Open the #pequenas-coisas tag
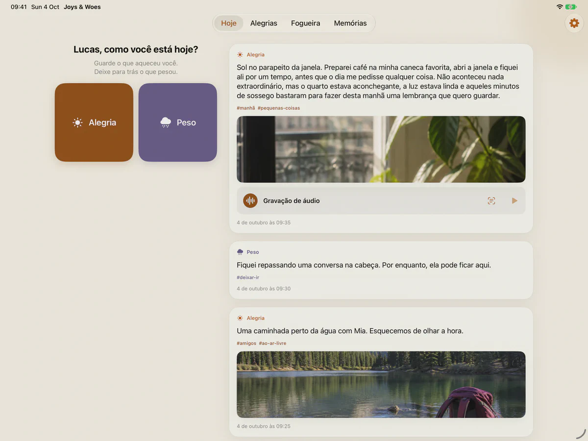 (x=279, y=108)
